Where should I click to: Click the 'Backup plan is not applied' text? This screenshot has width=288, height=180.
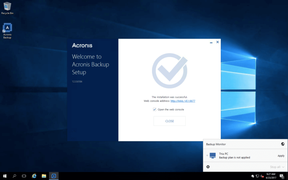(234, 157)
